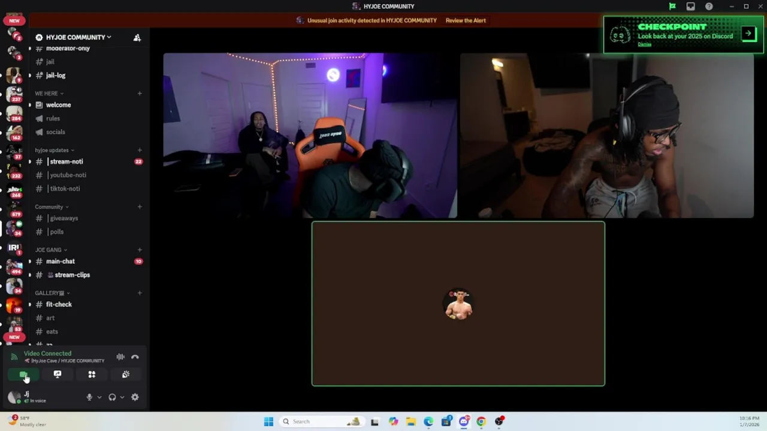This screenshot has height=431, width=767.
Task: Click the taskbar Search box
Action: click(x=321, y=421)
